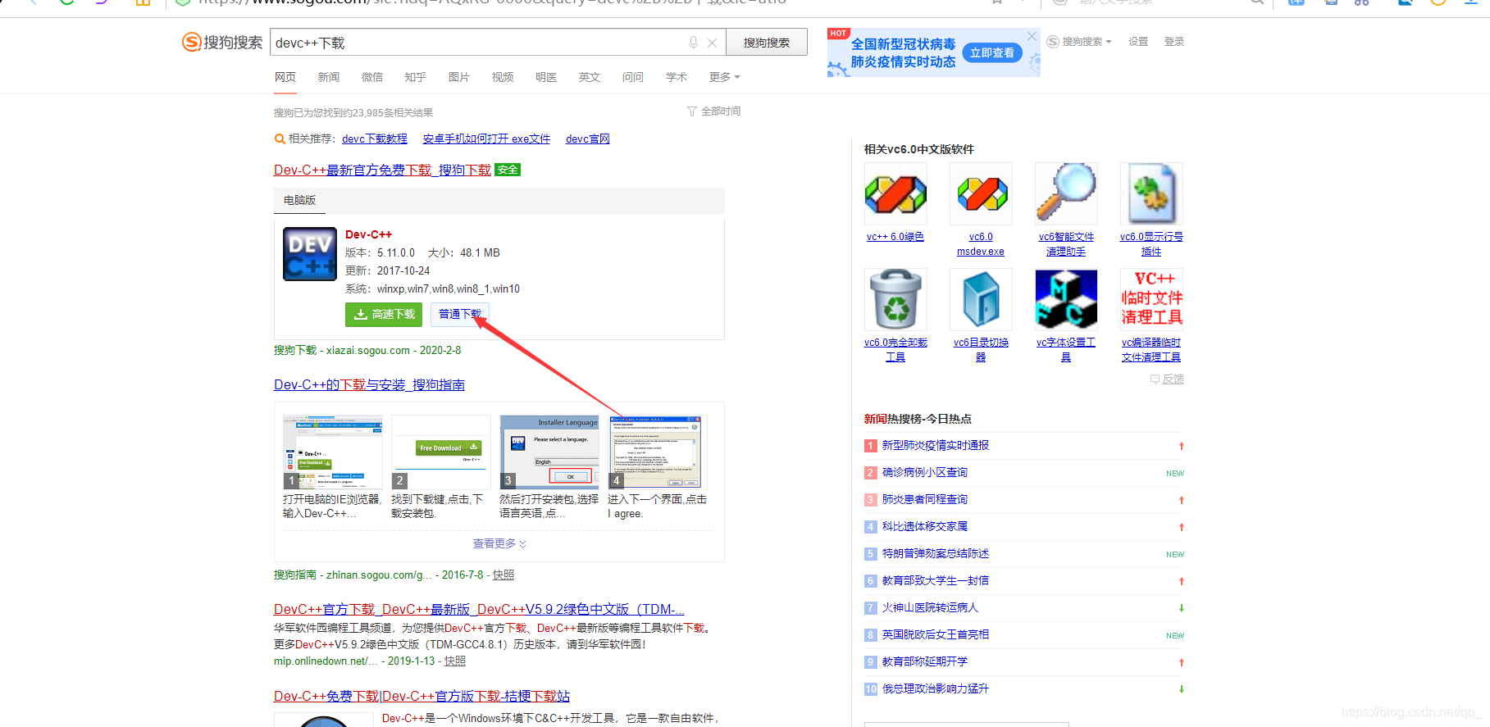
Task: Switch to the 问问 tab
Action: coord(633,77)
